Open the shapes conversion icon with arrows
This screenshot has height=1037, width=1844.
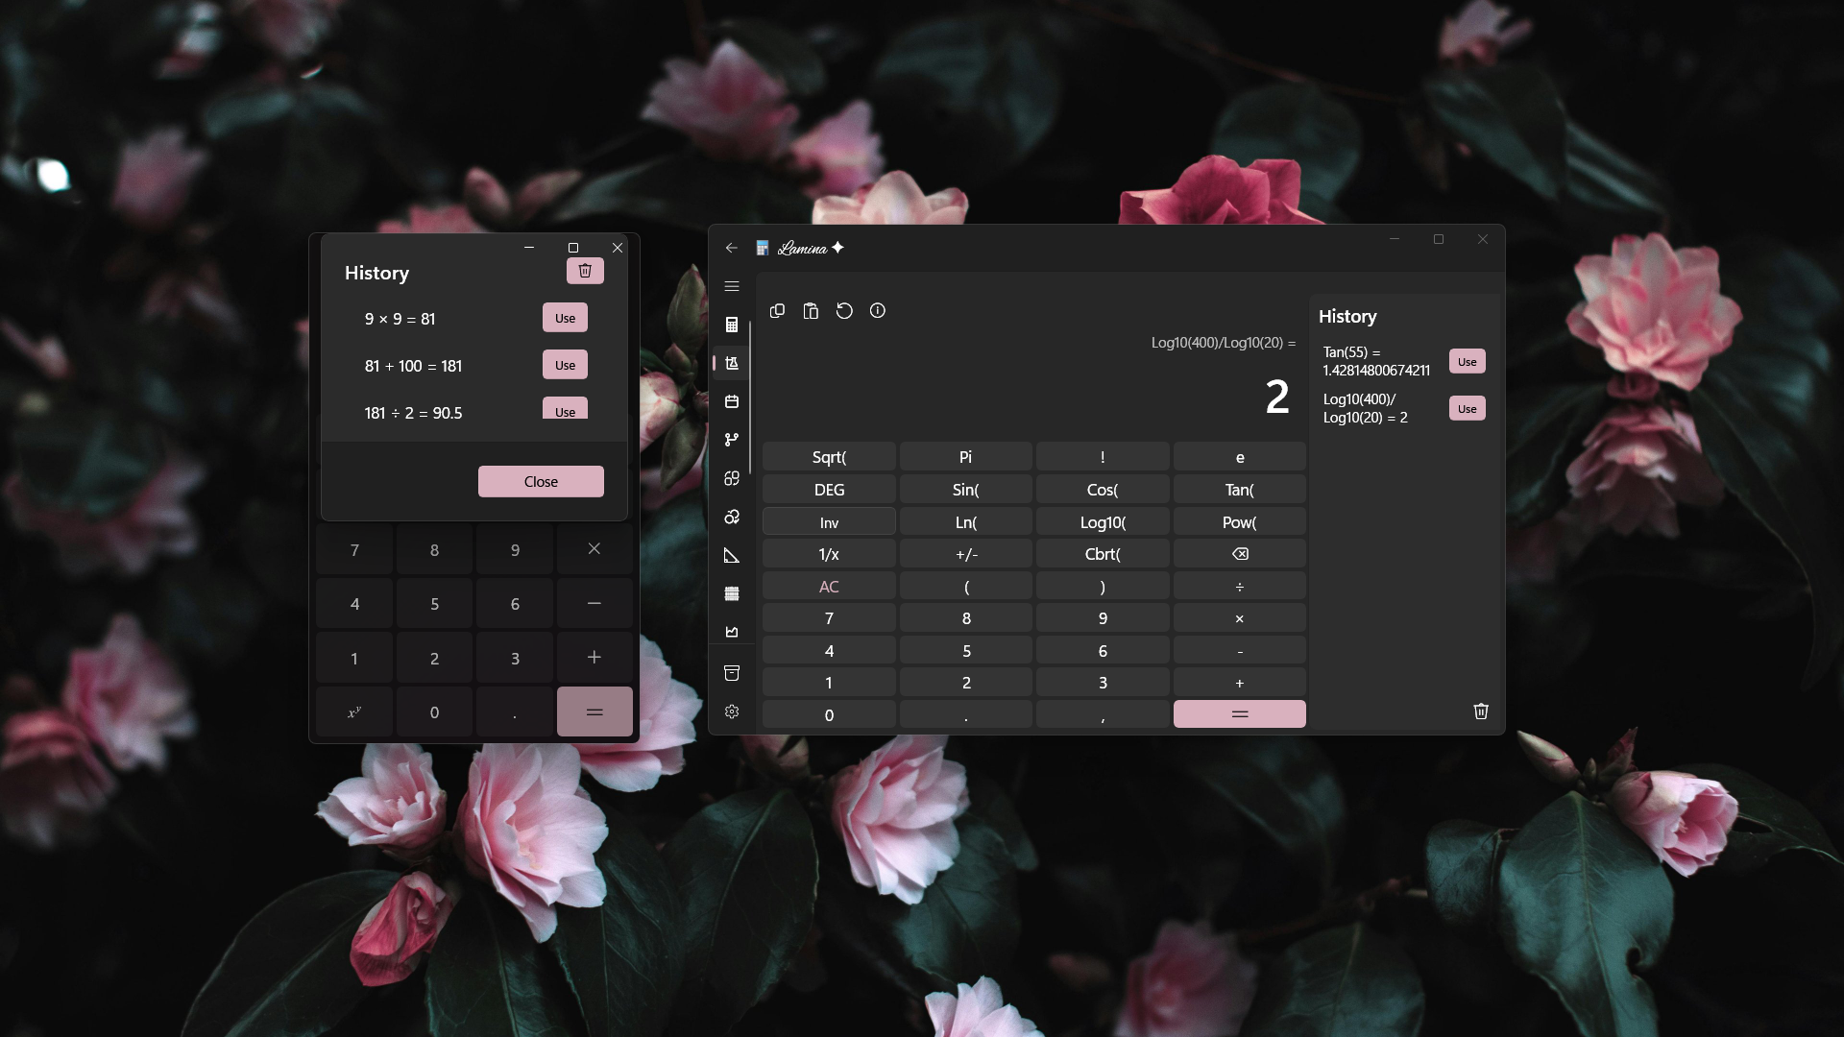coord(732,517)
